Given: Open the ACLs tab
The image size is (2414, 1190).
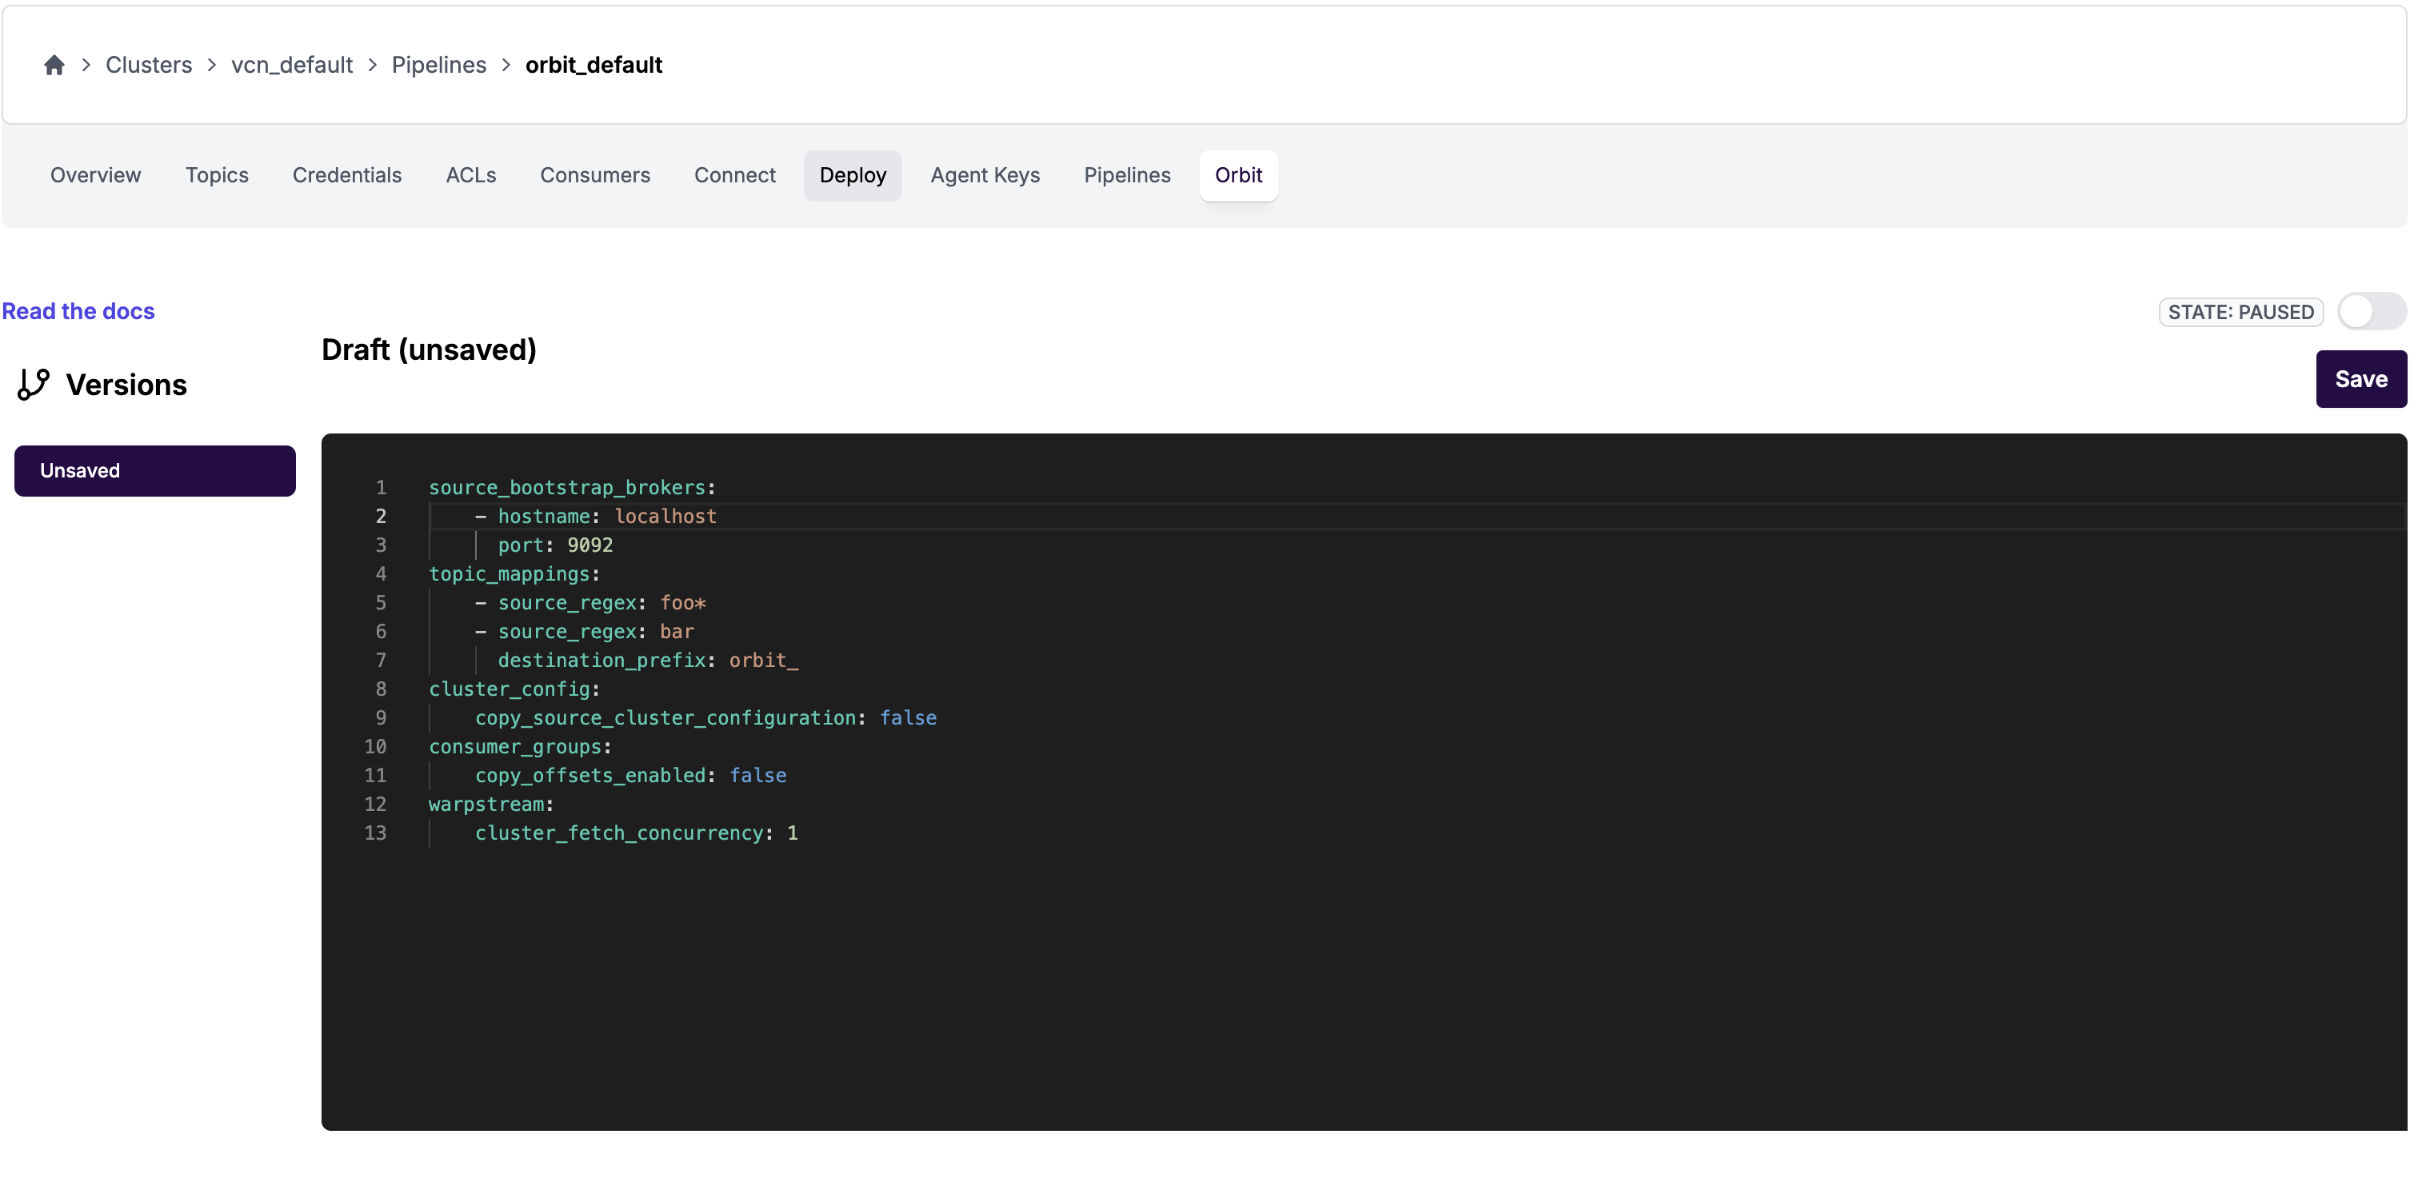Looking at the screenshot, I should point(470,175).
